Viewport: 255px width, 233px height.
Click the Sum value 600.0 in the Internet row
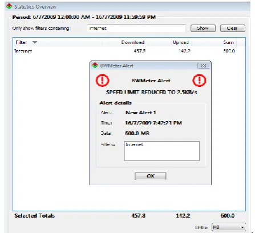[x=229, y=51]
